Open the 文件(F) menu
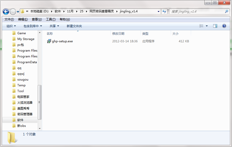 [9, 19]
